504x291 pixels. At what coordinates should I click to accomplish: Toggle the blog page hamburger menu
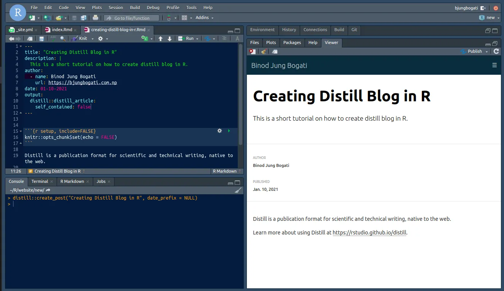(x=494, y=65)
